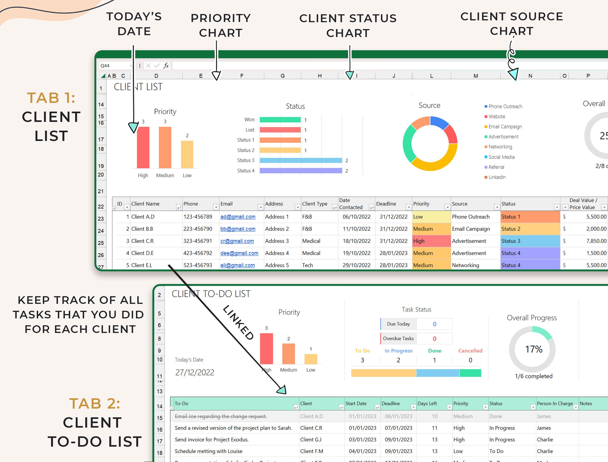Click the cr@gmail.com hyperlink
608x462 pixels.
coord(237,241)
